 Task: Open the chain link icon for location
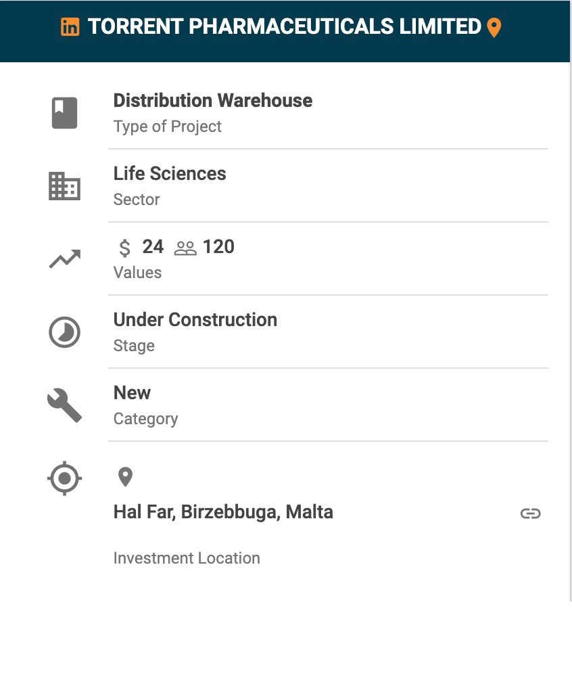531,514
